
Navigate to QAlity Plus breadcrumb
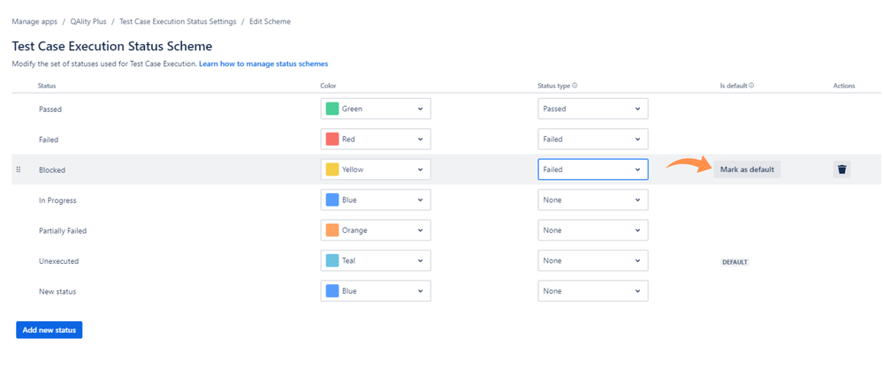click(88, 21)
